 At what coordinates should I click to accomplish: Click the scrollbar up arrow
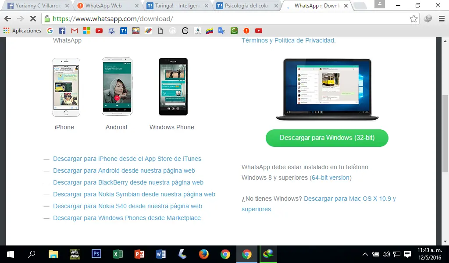point(445,41)
